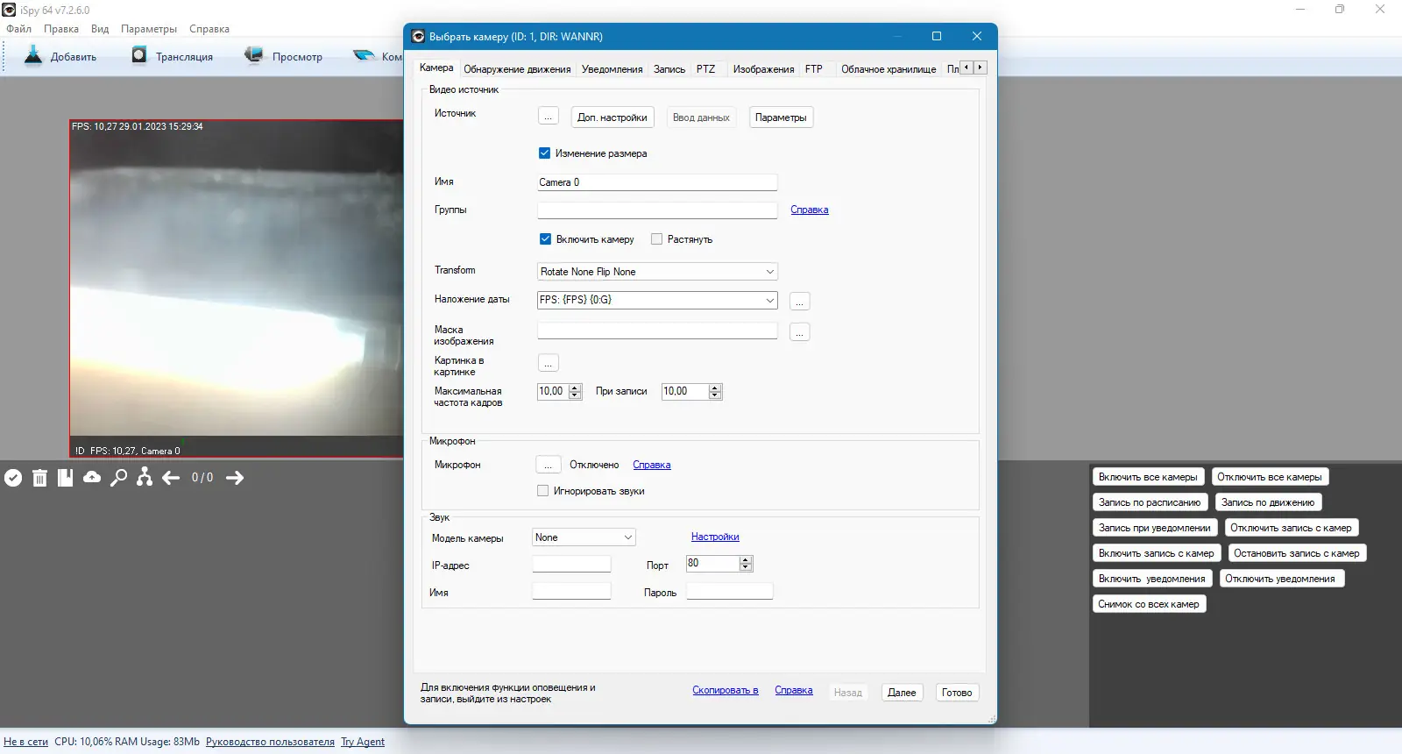Open the Справка link next to Группы

pyautogui.click(x=810, y=210)
